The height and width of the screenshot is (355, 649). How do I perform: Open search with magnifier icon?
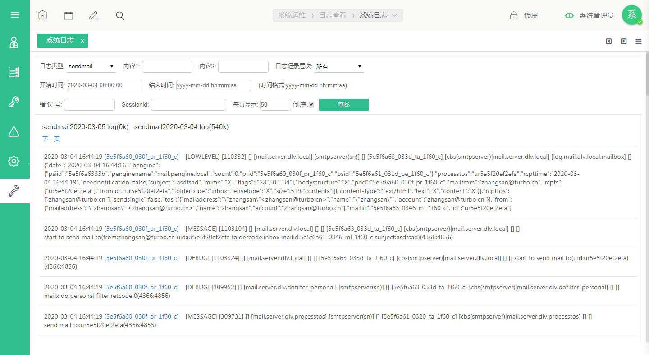120,16
